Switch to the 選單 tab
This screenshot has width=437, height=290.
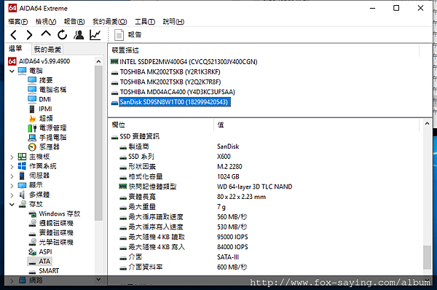click(15, 49)
